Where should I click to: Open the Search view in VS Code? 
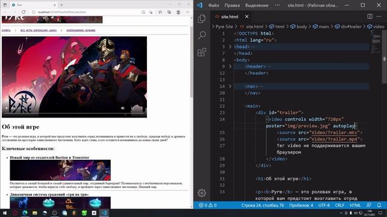click(x=201, y=36)
